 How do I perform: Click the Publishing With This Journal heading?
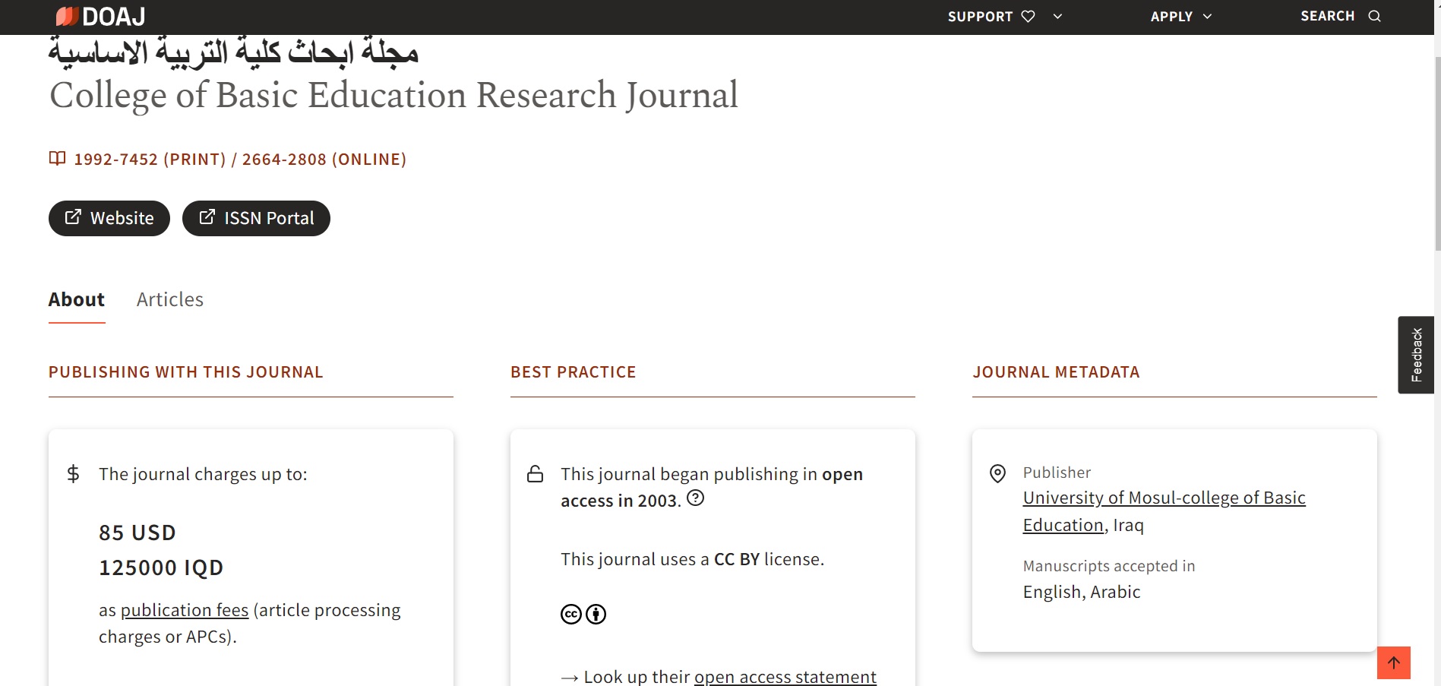[186, 372]
